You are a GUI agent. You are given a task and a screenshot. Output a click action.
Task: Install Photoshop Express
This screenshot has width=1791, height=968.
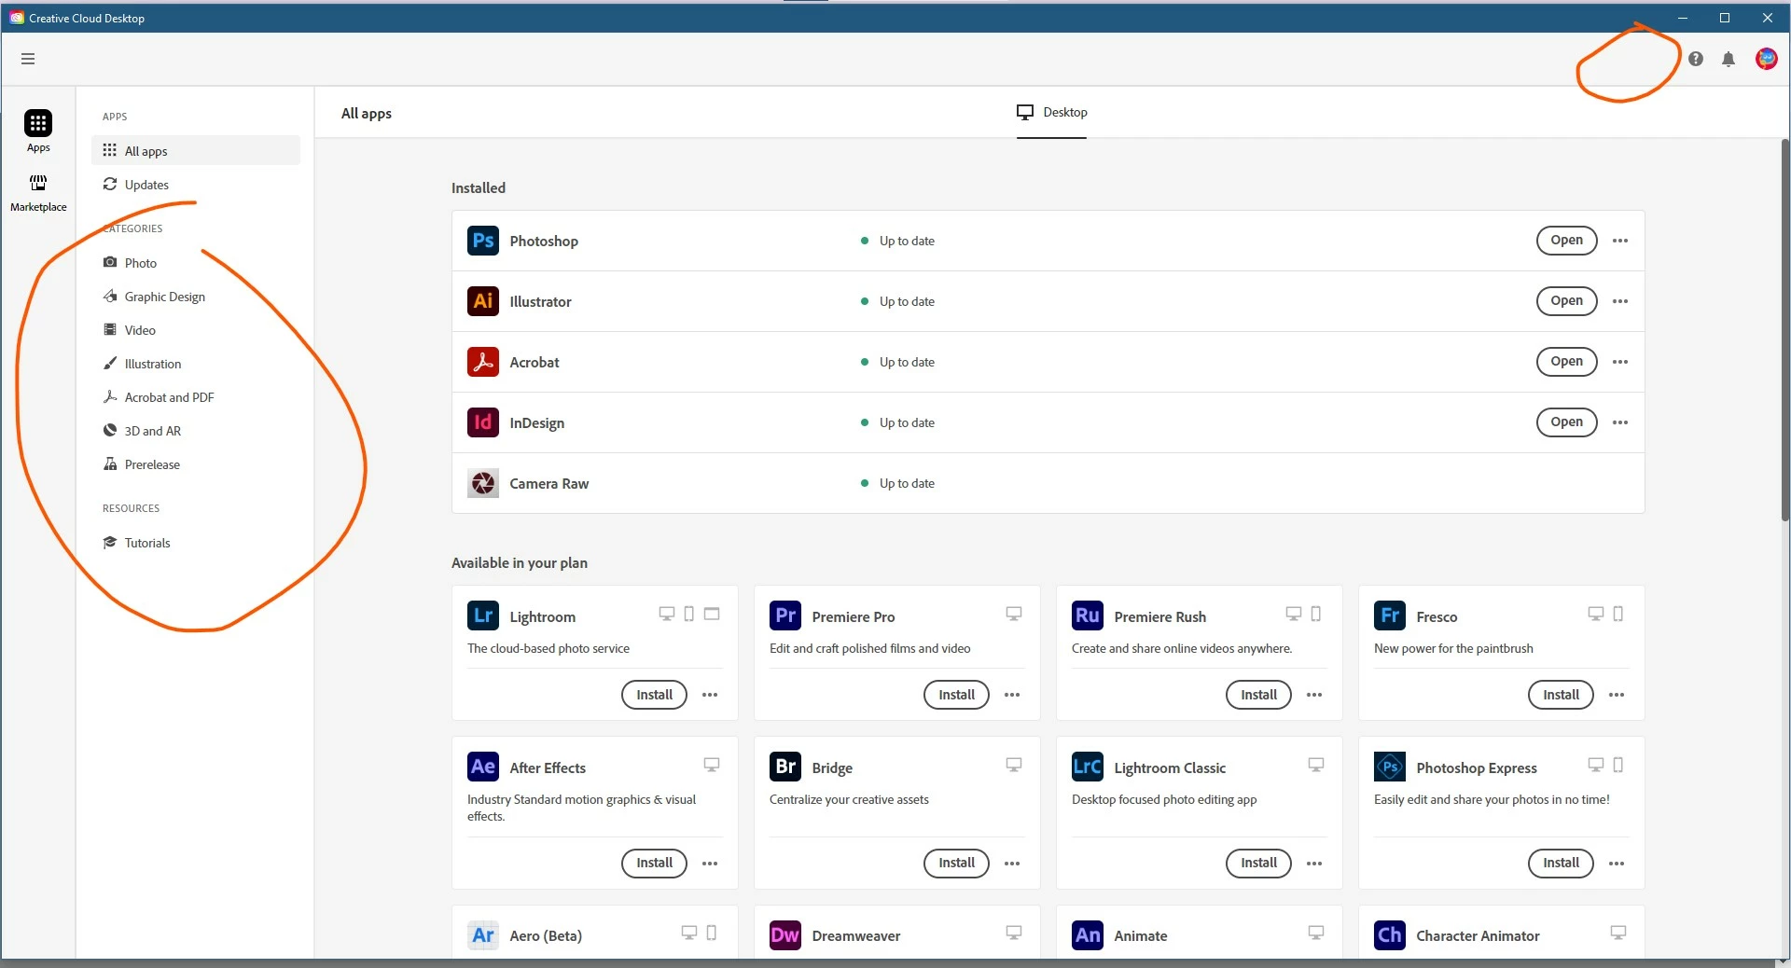[1561, 864]
